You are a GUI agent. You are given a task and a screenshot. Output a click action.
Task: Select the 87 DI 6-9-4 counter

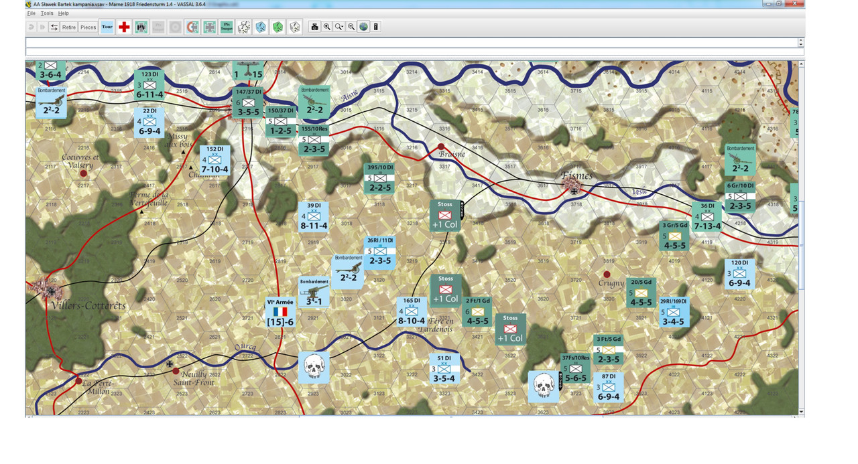609,388
